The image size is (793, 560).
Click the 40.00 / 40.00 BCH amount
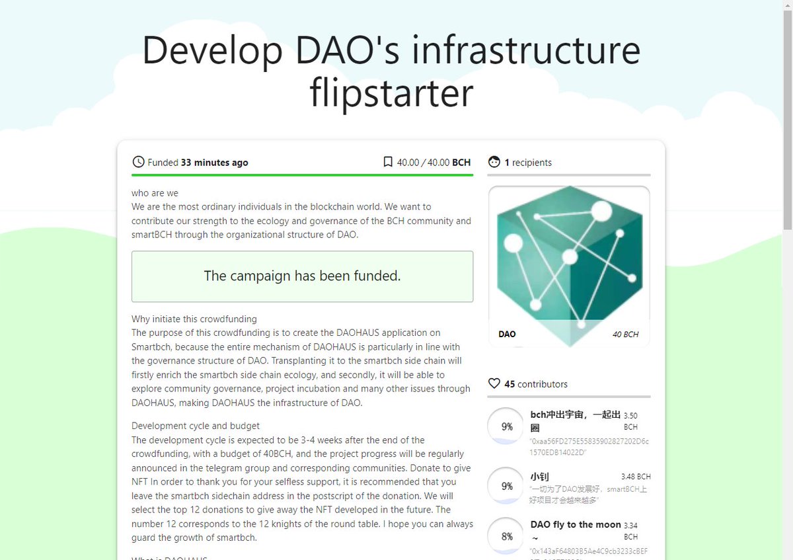434,162
